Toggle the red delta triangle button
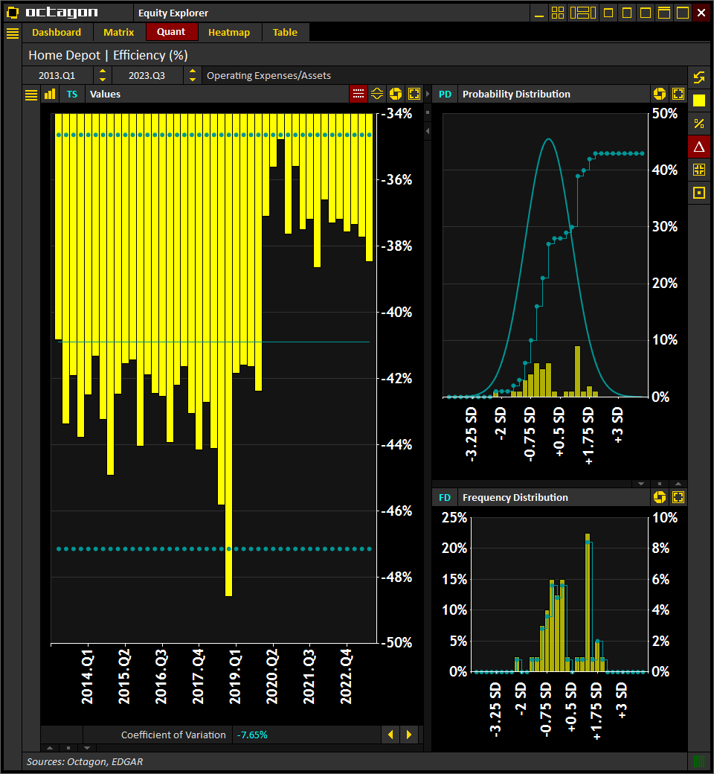714x774 pixels. 698,147
